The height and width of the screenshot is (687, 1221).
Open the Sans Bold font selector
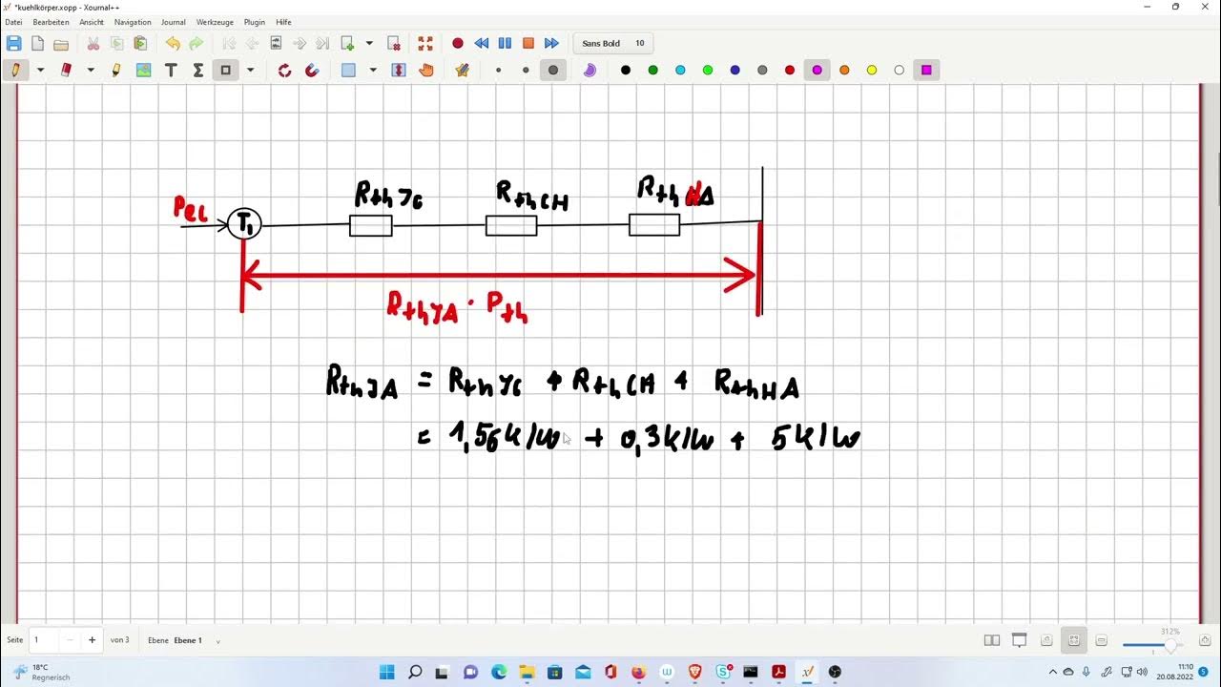pyautogui.click(x=613, y=43)
